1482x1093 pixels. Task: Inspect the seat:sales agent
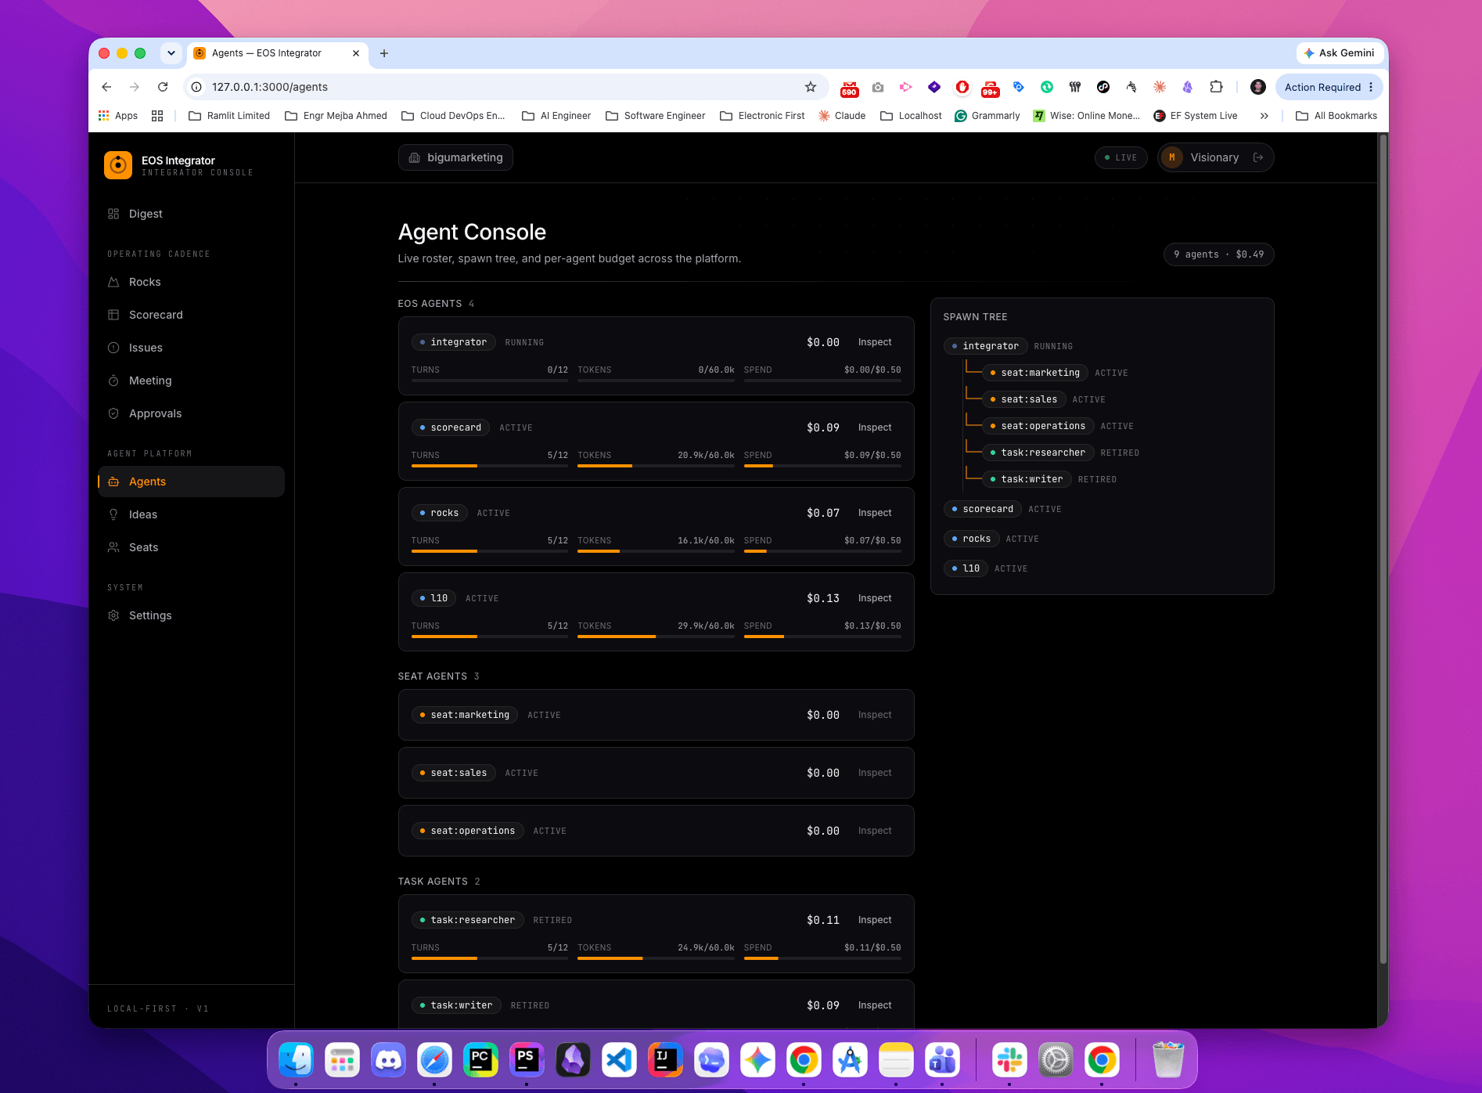coord(875,773)
